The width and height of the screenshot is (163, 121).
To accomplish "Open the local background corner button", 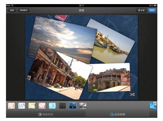I will coord(154,105).
